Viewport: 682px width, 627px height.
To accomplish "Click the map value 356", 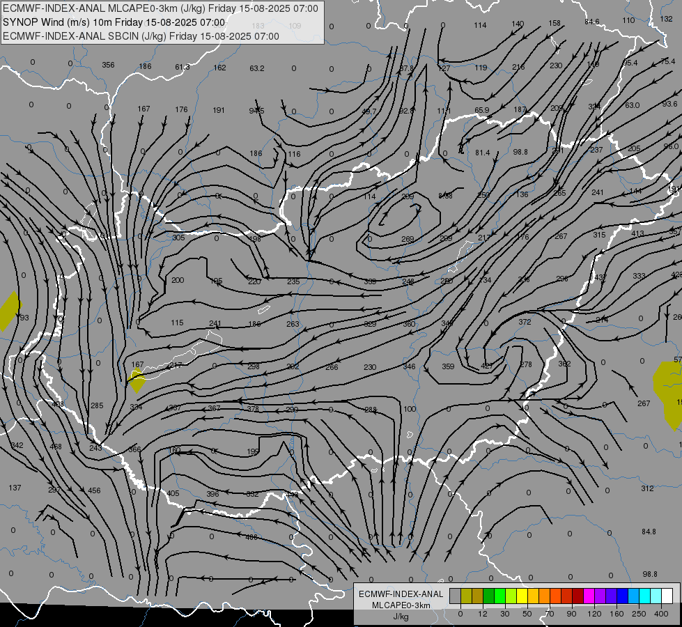I will point(108,65).
